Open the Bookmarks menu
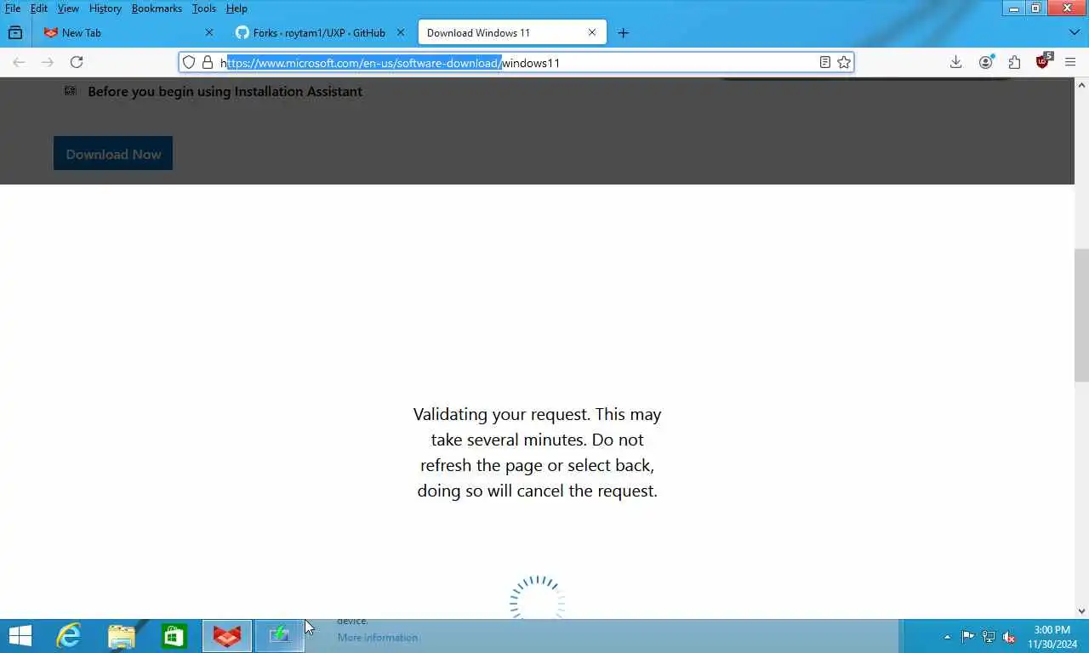This screenshot has height=653, width=1089. (x=157, y=9)
